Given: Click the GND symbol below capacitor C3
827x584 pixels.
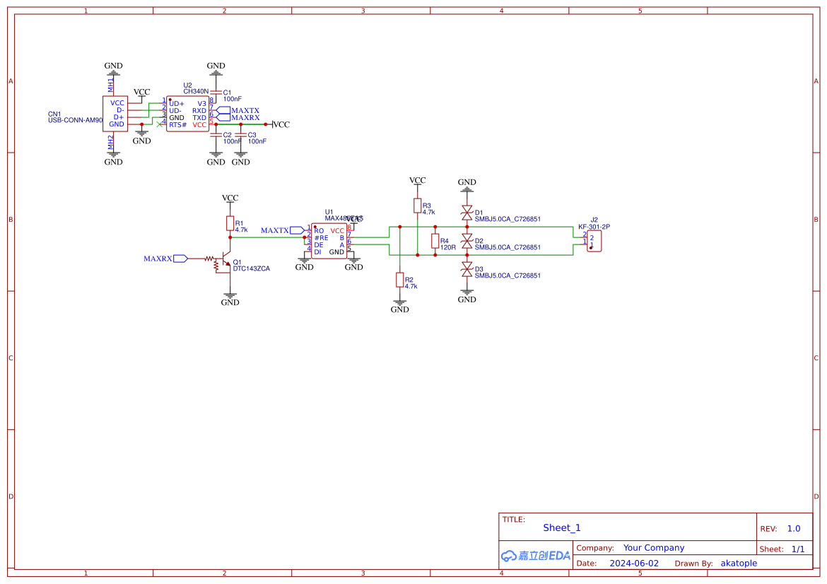Looking at the screenshot, I should point(240,159).
